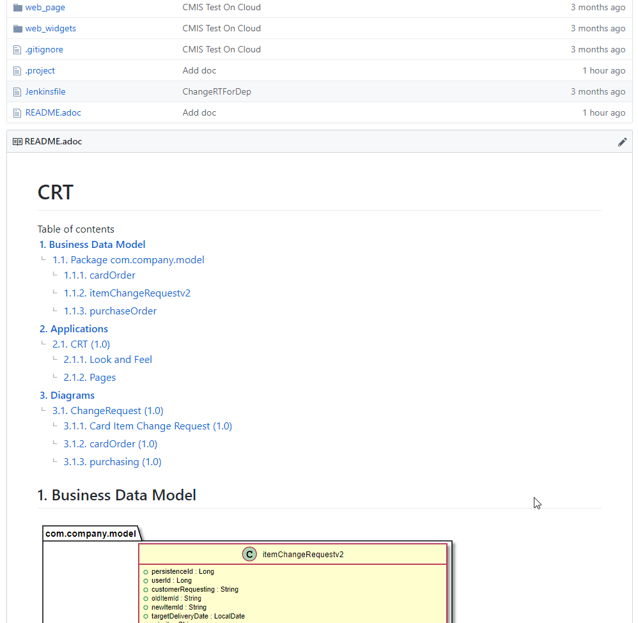Open the web_page directory
The image size is (638, 623).
(45, 7)
